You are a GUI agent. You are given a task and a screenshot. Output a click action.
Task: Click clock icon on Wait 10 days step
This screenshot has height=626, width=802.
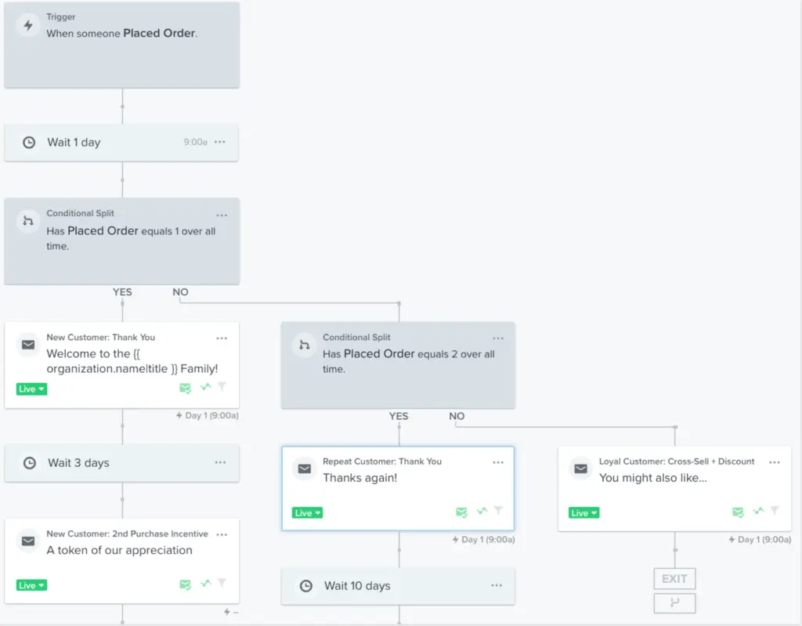(x=306, y=586)
